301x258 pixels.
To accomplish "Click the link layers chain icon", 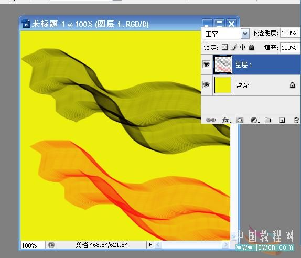I will [x=211, y=120].
